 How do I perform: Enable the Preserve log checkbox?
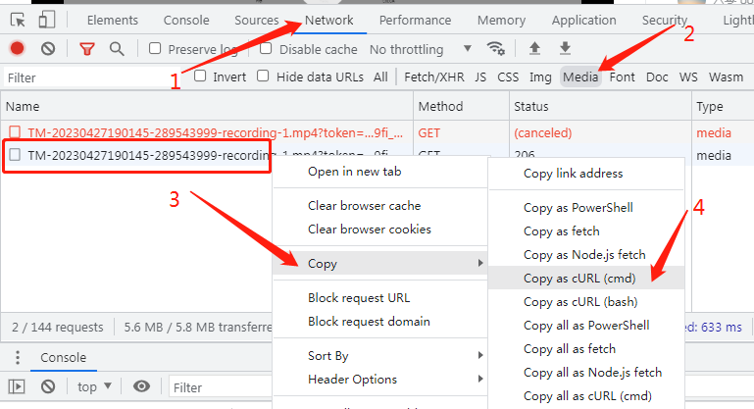tap(155, 49)
